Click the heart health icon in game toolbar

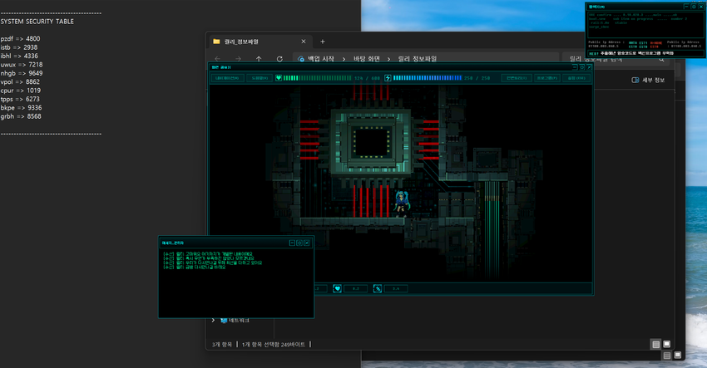click(x=279, y=78)
